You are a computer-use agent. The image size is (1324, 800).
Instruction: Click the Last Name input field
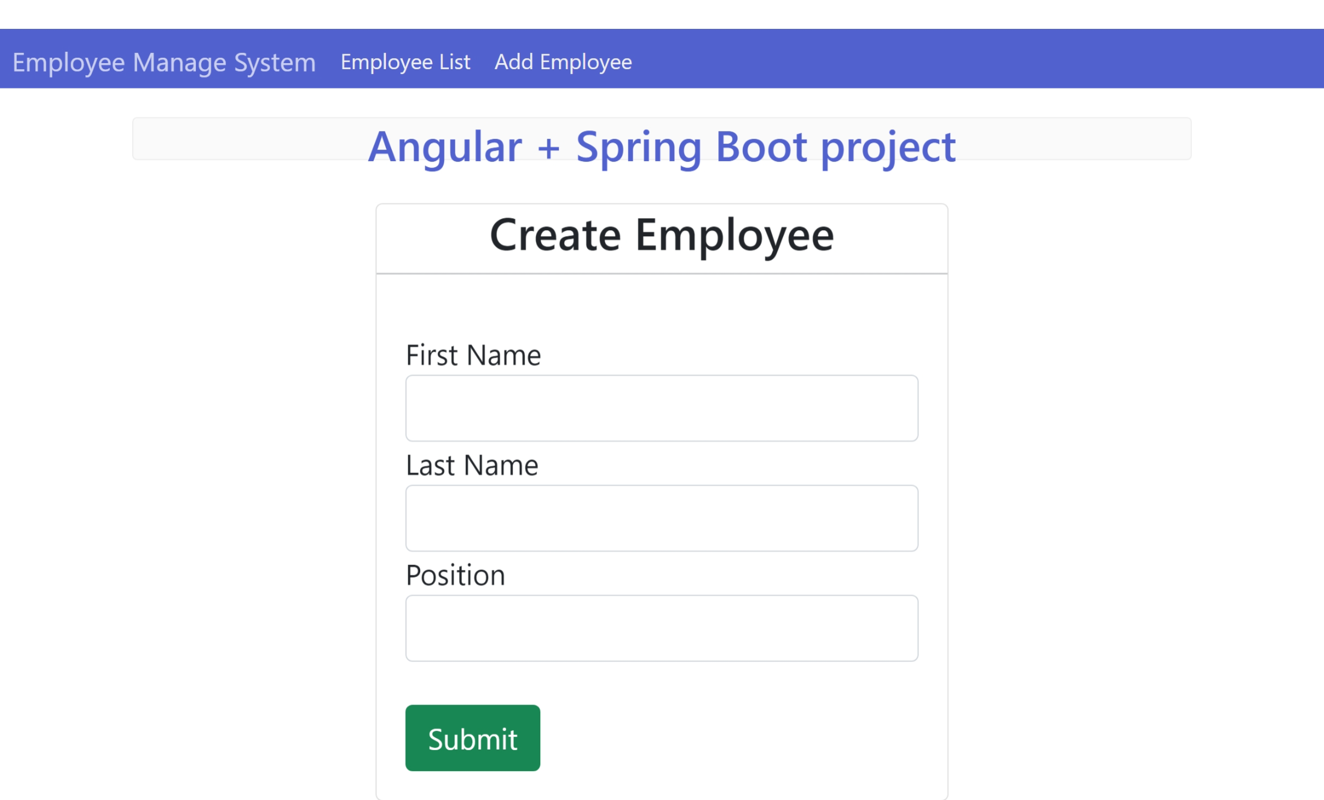tap(661, 518)
